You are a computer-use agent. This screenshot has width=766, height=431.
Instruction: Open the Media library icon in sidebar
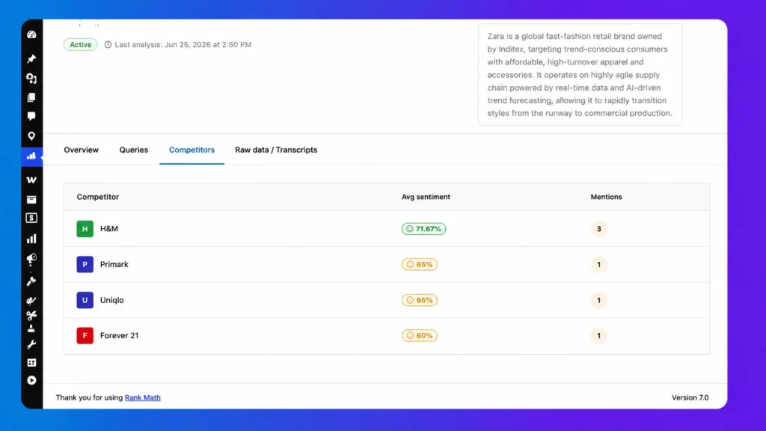pyautogui.click(x=31, y=78)
